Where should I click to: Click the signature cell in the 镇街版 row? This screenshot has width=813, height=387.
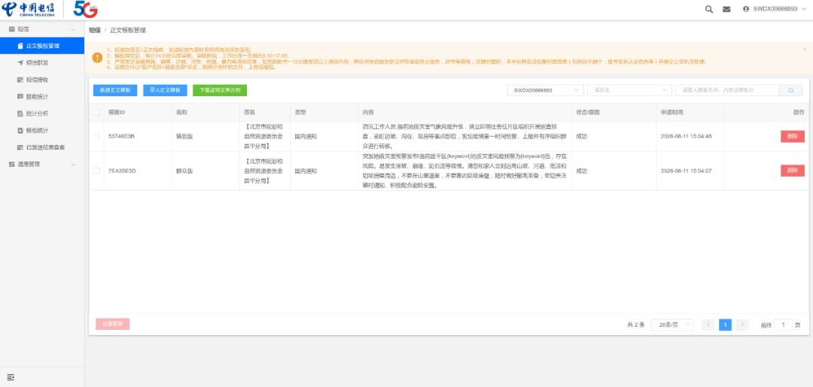click(x=264, y=137)
